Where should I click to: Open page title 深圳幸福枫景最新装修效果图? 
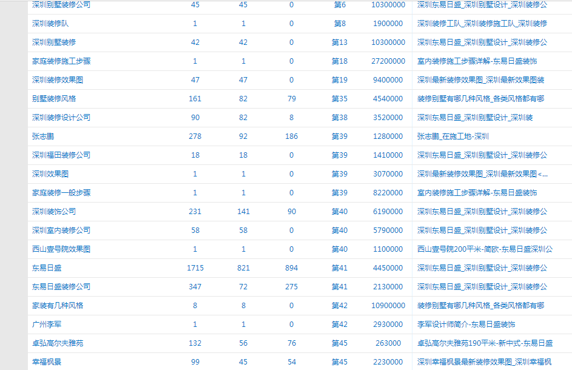tap(485, 362)
